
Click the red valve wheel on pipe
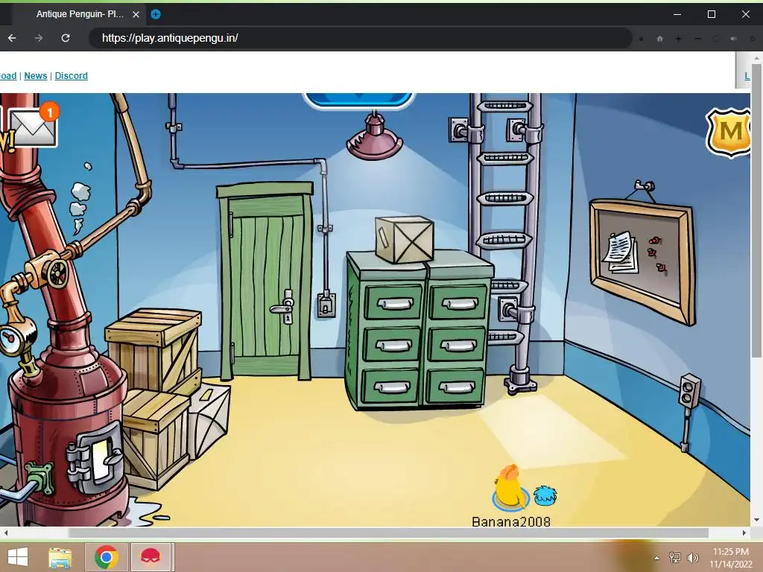tap(56, 273)
